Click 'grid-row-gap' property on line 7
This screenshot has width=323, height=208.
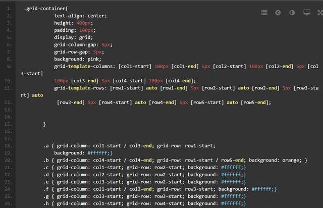click(71, 52)
